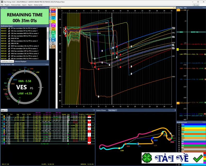206x166 pixels.
Task: Click the white lap cursor line in chart
Action: pyautogui.click(x=112, y=59)
